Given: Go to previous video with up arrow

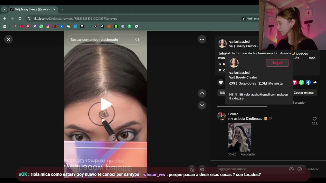Looking at the screenshot, I should (x=202, y=93).
